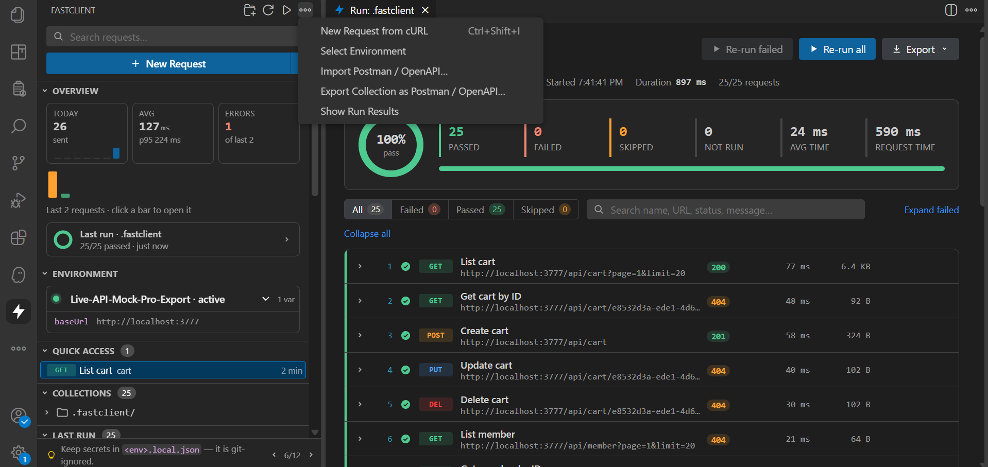Click the run all play icon in header
This screenshot has width=988, height=467.
click(286, 10)
